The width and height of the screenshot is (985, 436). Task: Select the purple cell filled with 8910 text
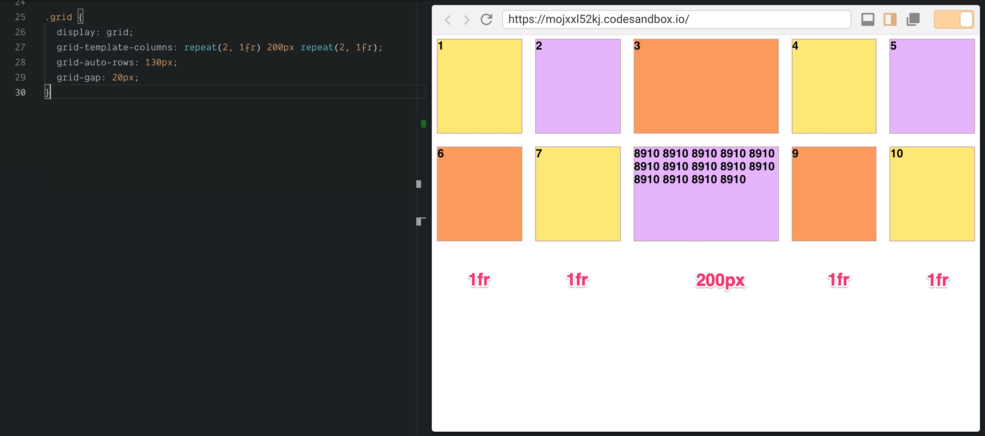coord(706,194)
